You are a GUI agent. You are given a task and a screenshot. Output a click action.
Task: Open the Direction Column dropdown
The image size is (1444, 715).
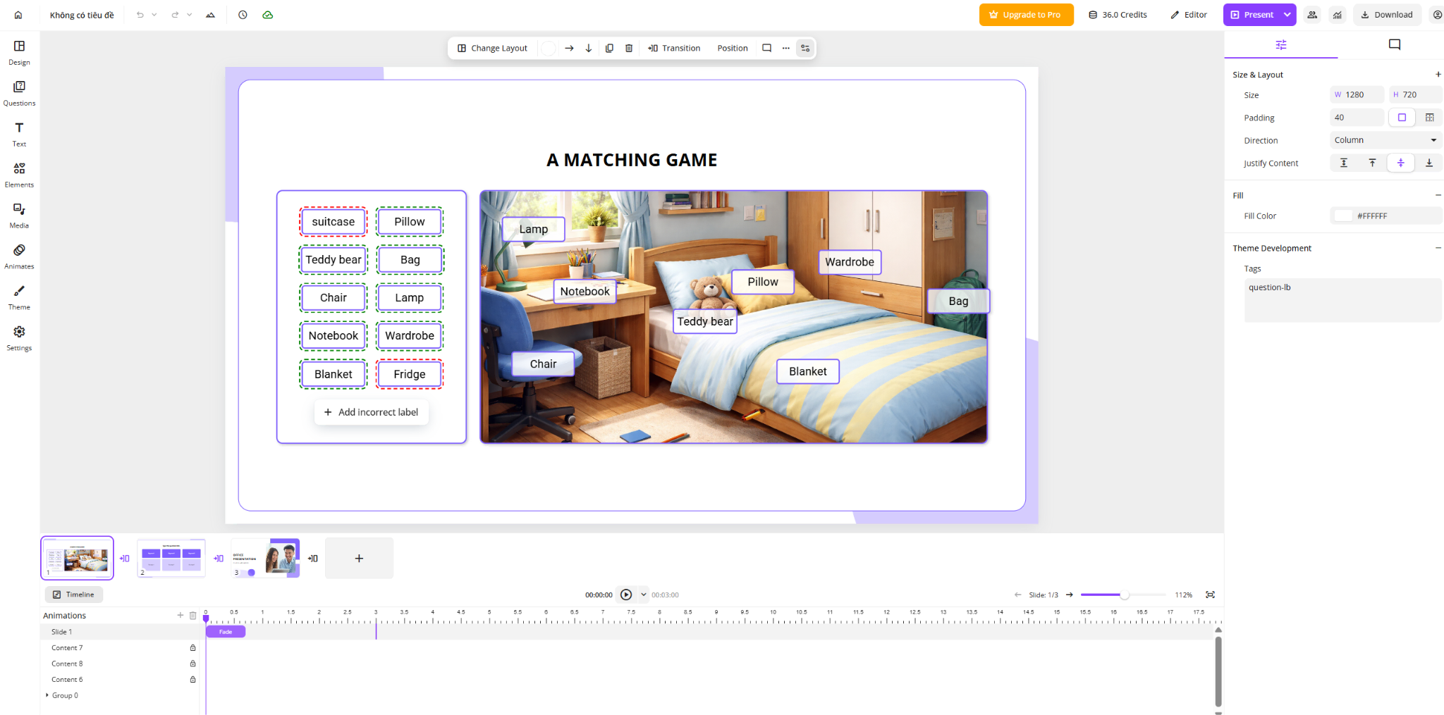point(1385,140)
